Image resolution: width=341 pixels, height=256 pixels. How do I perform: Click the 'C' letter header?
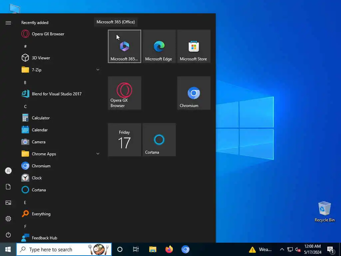click(x=25, y=106)
